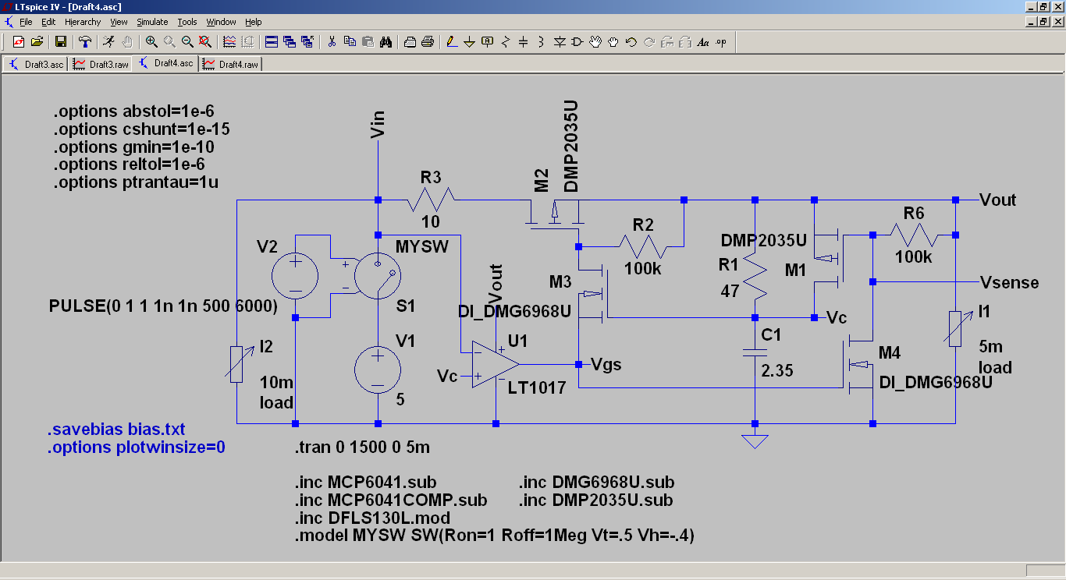Click the Find binoculars icon
This screenshot has height=580, width=1066.
[386, 41]
